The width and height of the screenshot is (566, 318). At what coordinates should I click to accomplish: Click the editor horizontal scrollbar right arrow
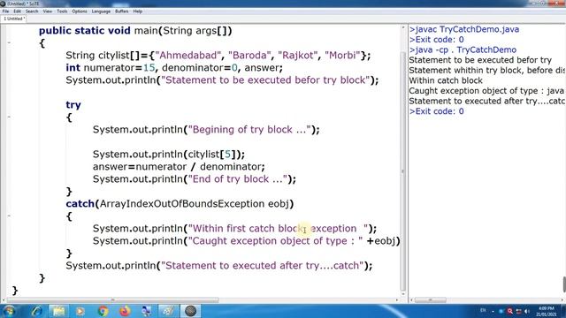pyautogui.click(x=397, y=300)
